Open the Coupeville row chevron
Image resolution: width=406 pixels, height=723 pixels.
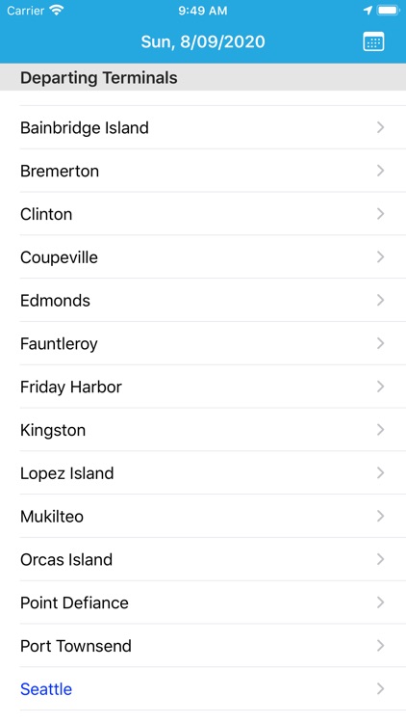(380, 256)
